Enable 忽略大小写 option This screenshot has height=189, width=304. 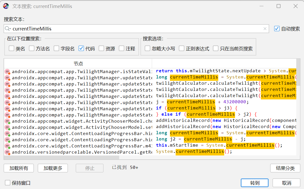(x=147, y=49)
